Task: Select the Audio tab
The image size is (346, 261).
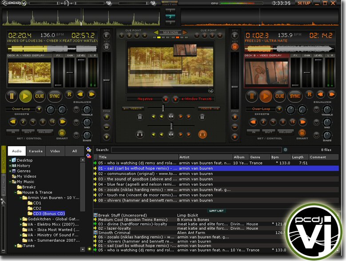Action: tap(17, 151)
